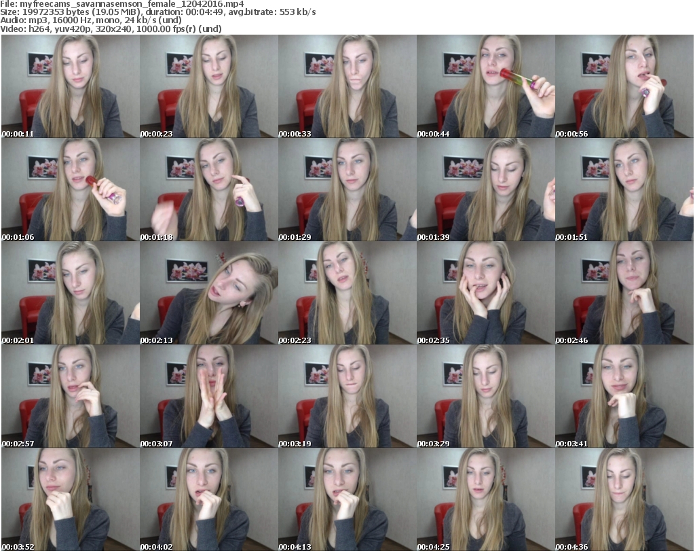Click the frame timestamped 00:03:52
695x551 pixels.
point(71,499)
